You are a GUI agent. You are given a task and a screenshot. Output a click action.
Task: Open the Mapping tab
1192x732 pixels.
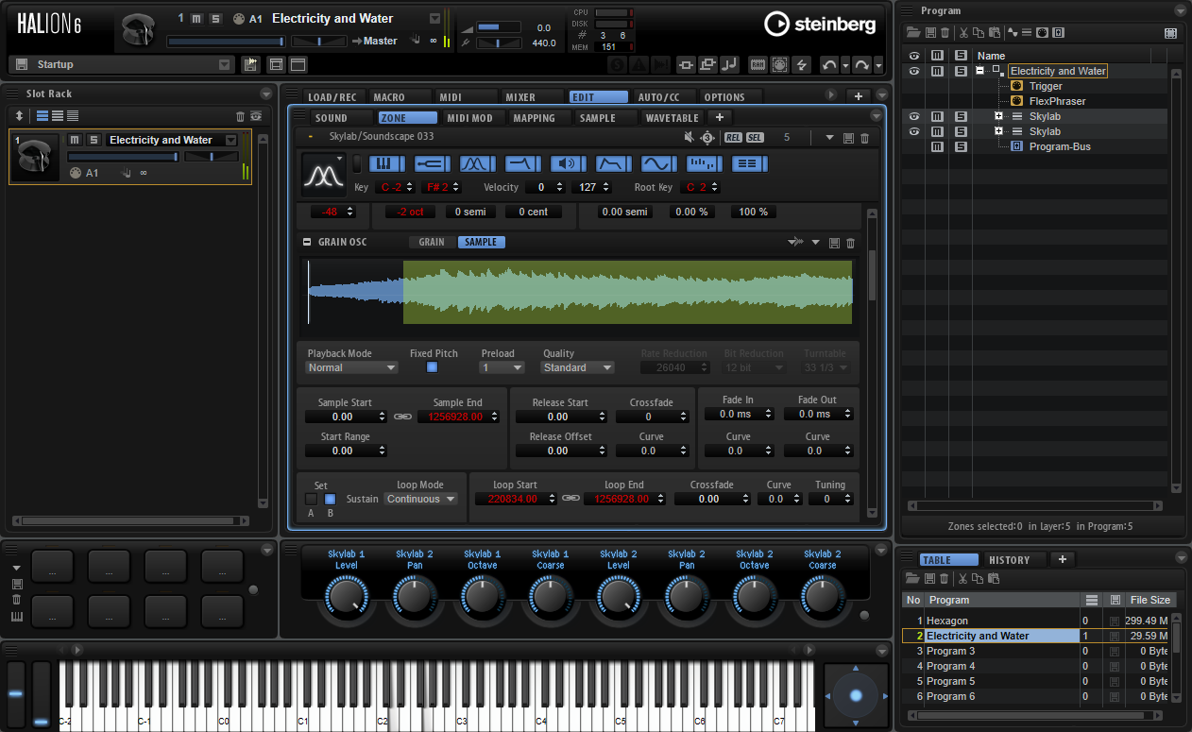point(534,118)
